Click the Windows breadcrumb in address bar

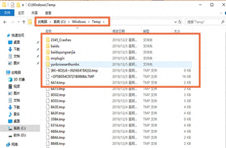(79, 22)
